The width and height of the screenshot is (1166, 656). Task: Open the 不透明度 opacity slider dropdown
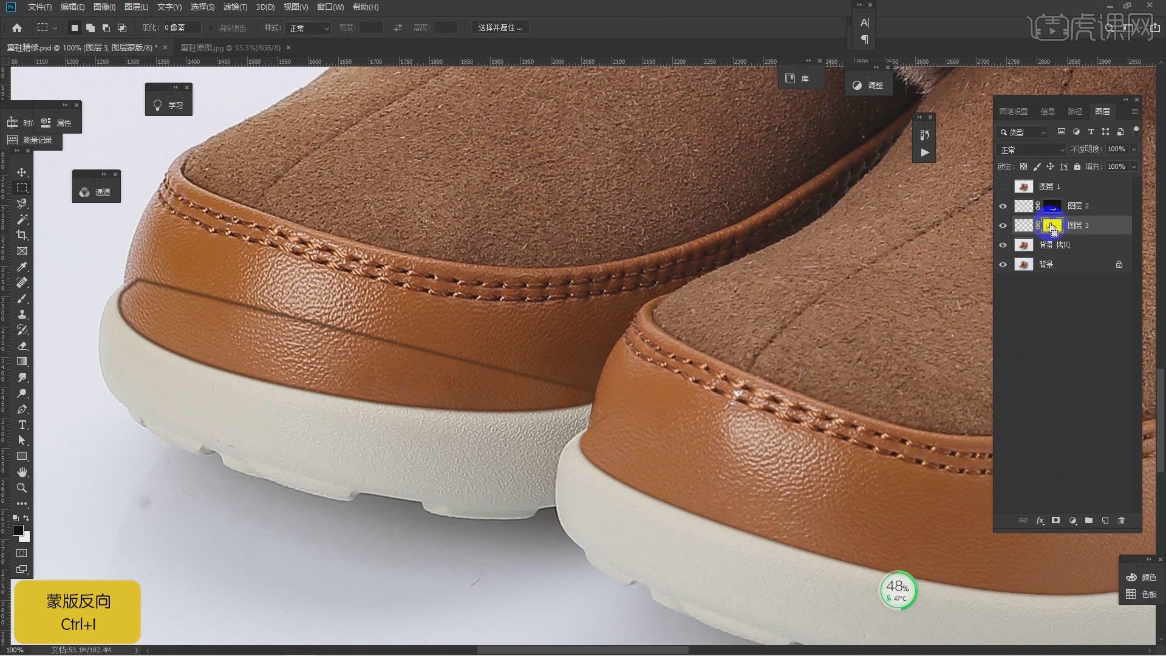1133,149
